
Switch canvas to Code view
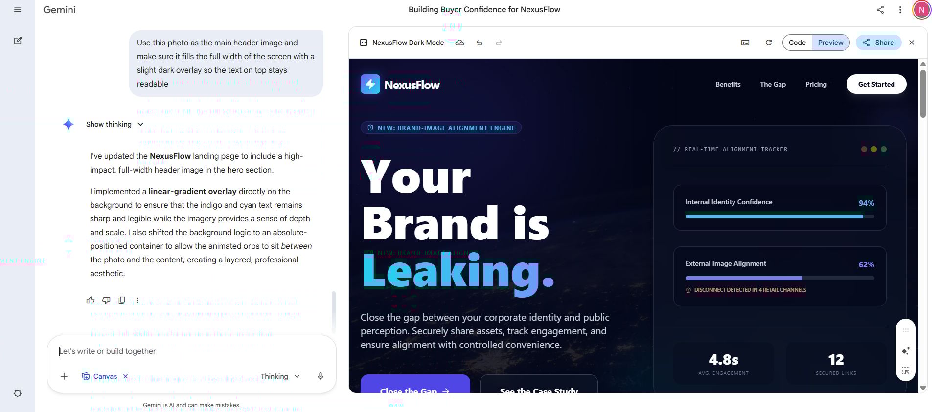coord(797,43)
